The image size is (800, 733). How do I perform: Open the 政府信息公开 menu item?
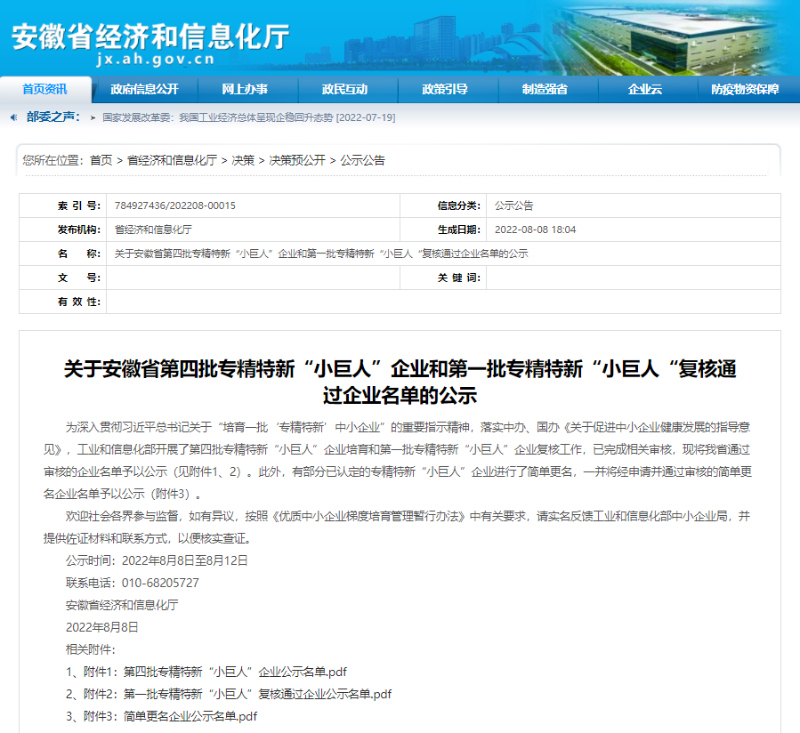click(x=144, y=89)
